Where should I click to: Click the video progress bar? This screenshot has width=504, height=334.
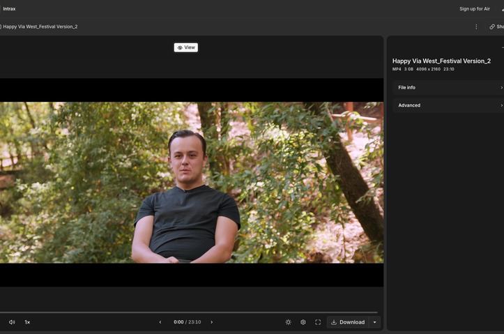pyautogui.click(x=189, y=312)
